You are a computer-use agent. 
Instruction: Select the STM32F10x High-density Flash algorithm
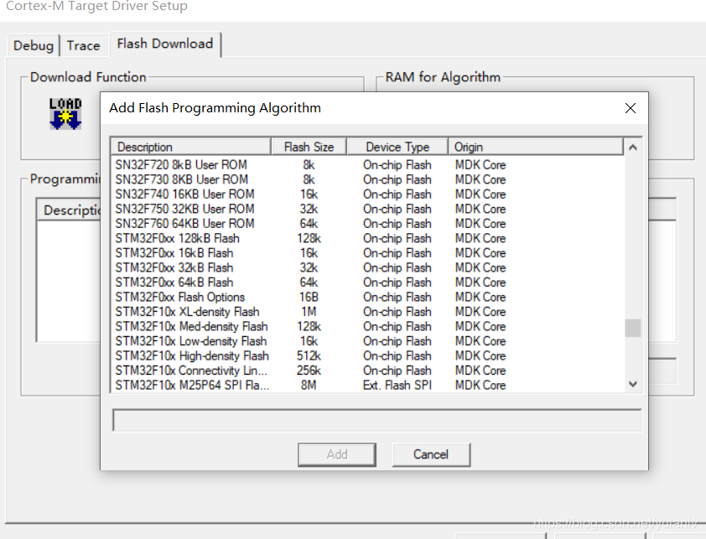191,355
